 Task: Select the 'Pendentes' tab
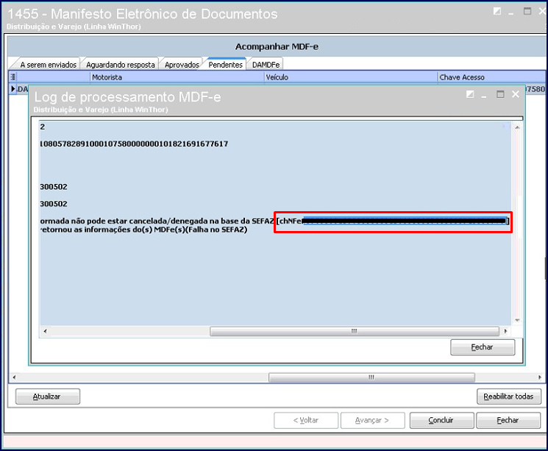[225, 64]
